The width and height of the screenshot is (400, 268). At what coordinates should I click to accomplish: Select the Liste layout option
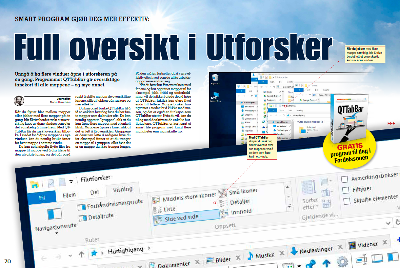click(164, 209)
